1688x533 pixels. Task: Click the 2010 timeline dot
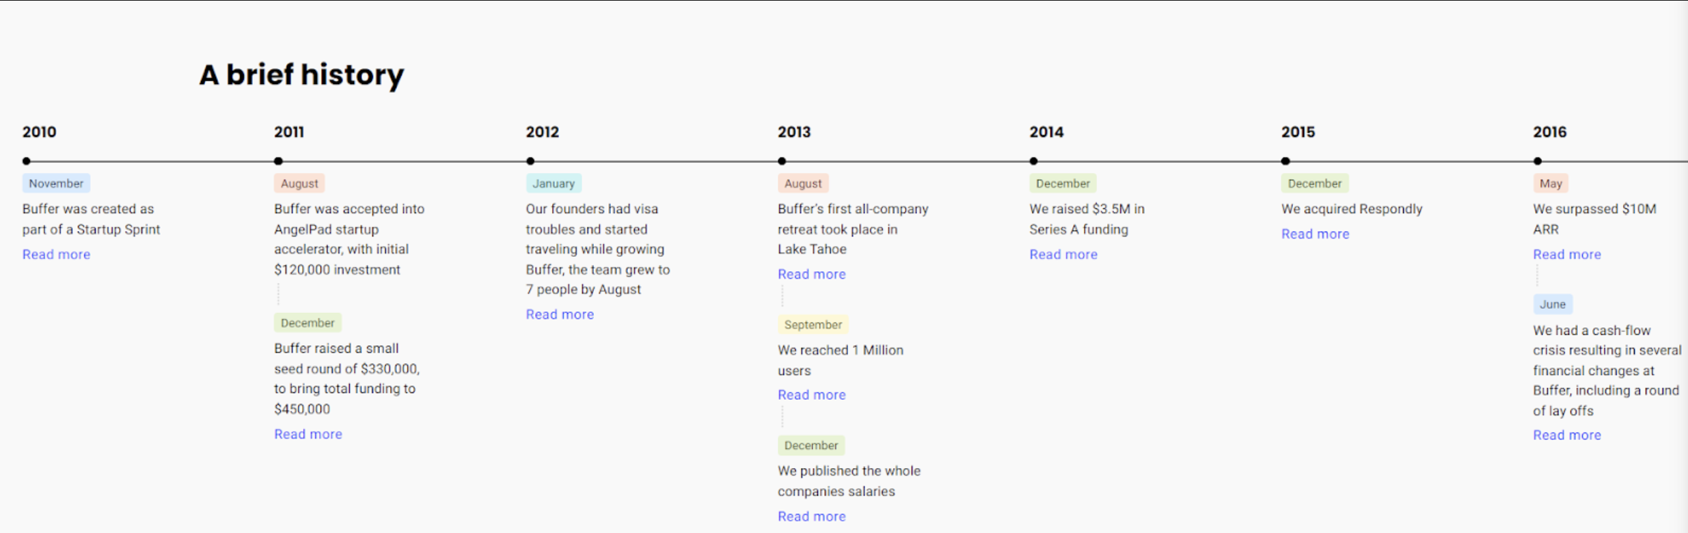click(27, 161)
